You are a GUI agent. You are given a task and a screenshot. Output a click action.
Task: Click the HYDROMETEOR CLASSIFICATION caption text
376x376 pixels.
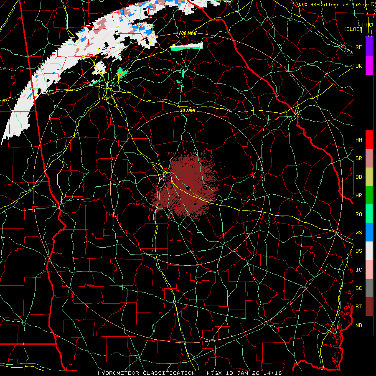146,373
